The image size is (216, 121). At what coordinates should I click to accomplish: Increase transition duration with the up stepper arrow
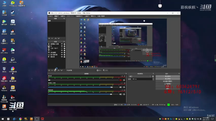pyautogui.click(x=153, y=78)
